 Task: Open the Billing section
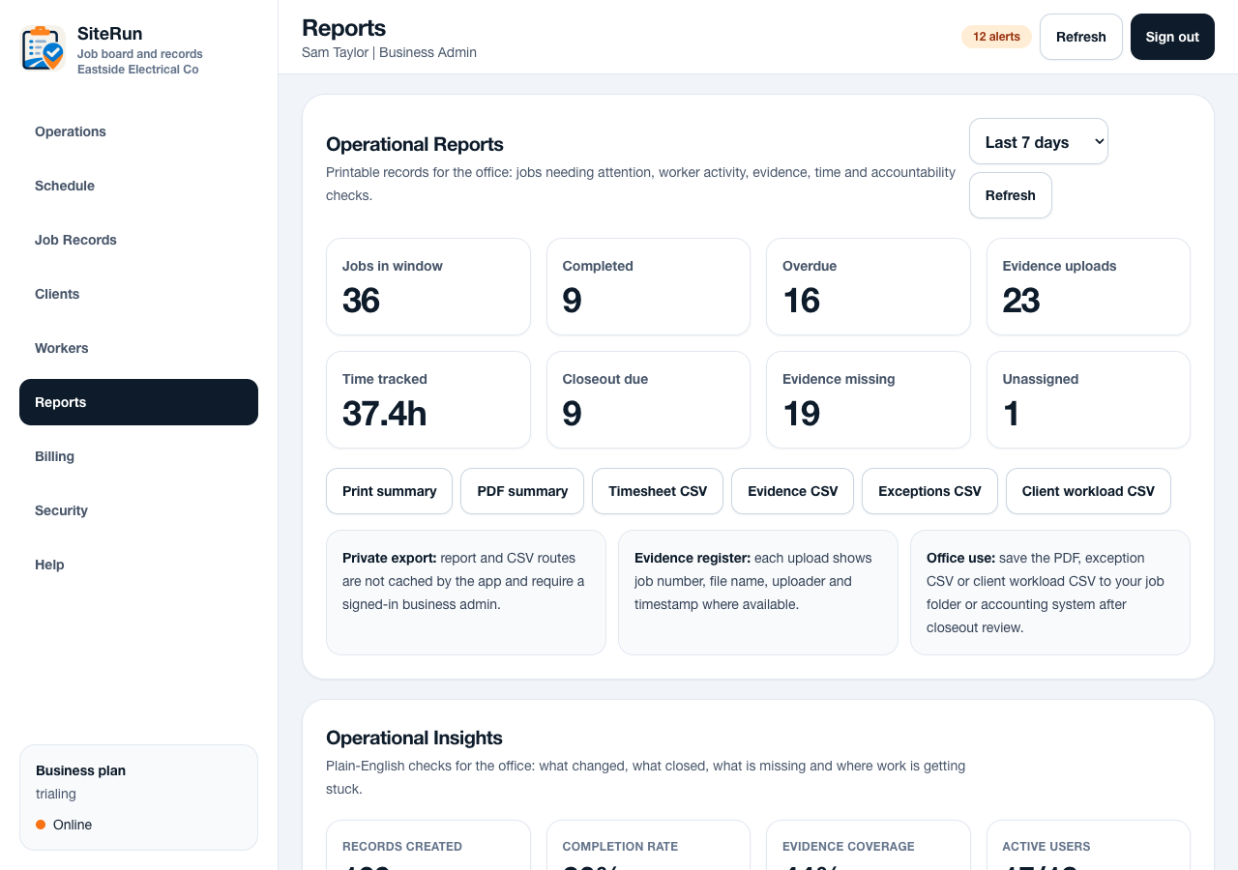pyautogui.click(x=138, y=456)
